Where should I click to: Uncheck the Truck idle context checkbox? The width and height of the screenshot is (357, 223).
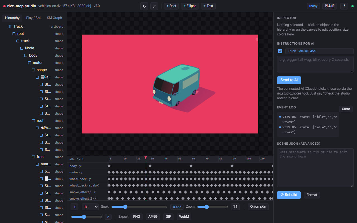(280, 51)
